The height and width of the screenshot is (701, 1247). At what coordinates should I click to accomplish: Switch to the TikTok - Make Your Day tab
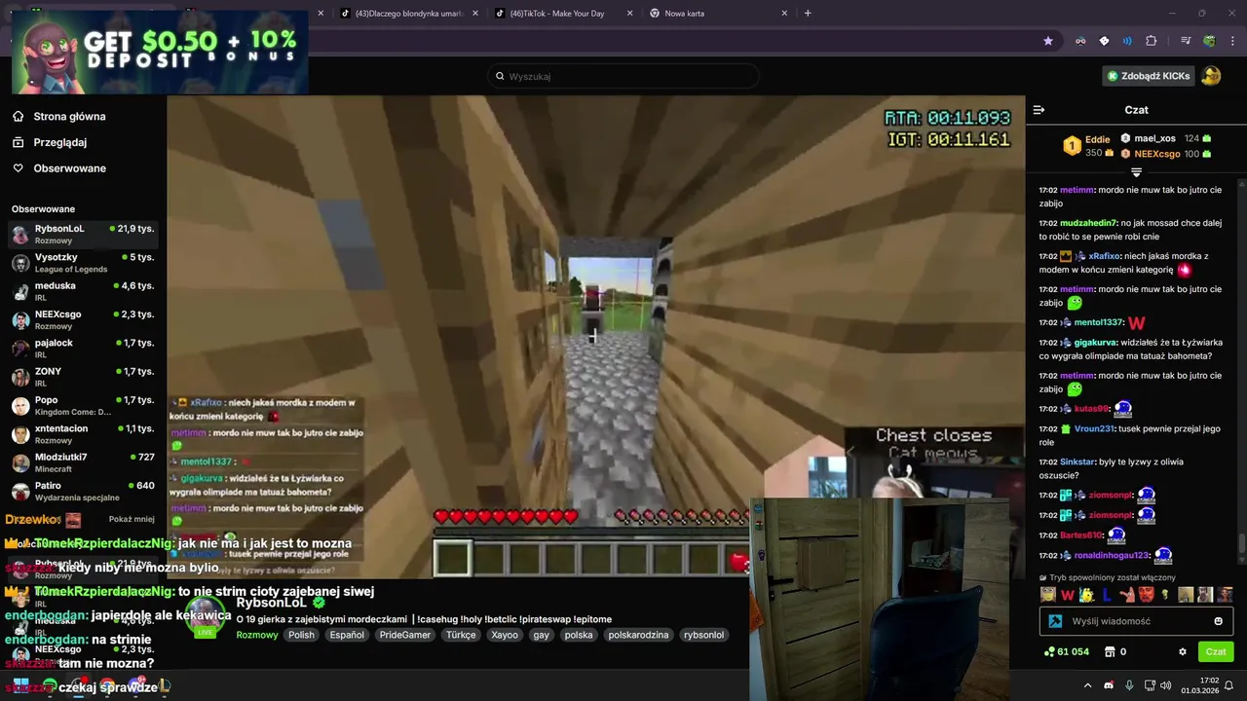[x=565, y=14]
